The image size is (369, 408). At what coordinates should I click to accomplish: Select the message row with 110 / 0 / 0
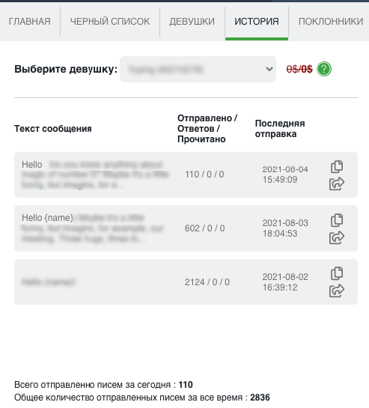coord(186,174)
